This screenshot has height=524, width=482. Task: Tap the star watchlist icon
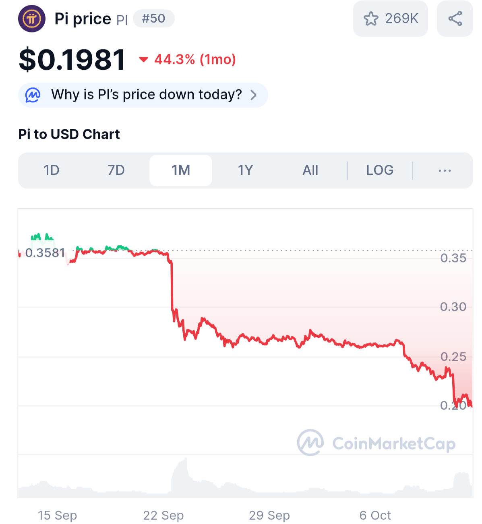(371, 19)
